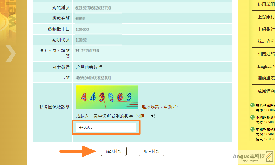
Task: Click the phone icon beside 申報相關軟體
Action: [x=252, y=129]
